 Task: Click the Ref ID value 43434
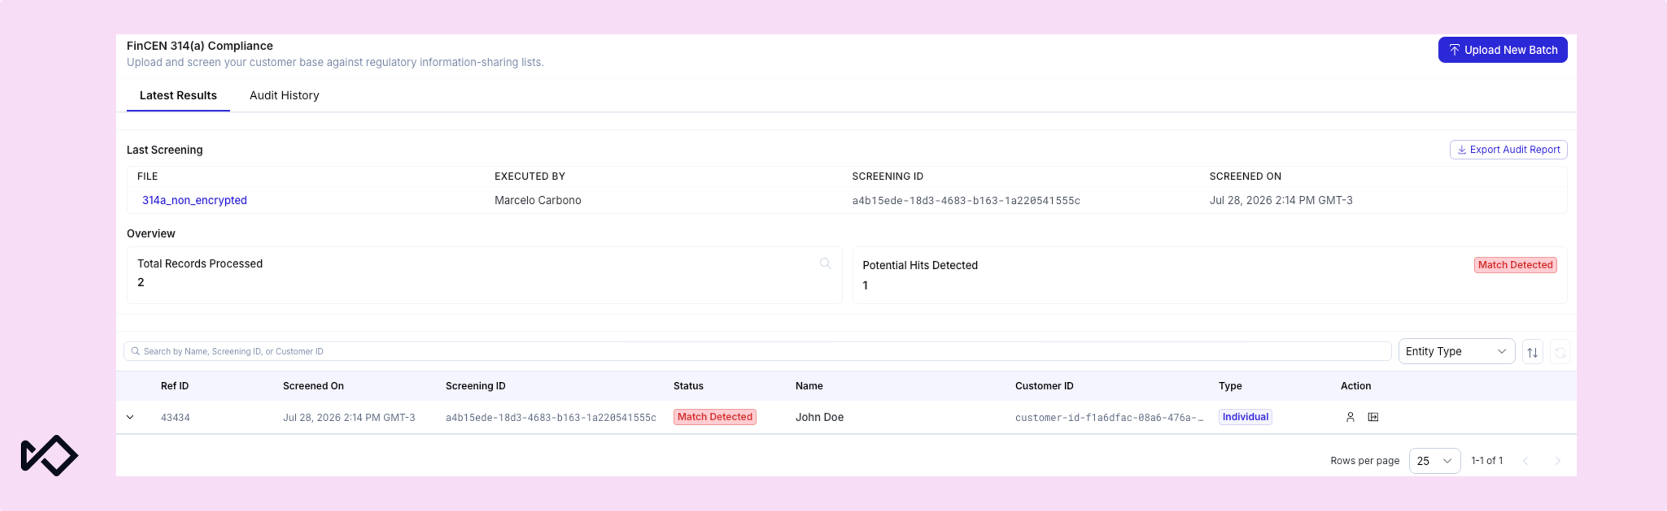175,417
